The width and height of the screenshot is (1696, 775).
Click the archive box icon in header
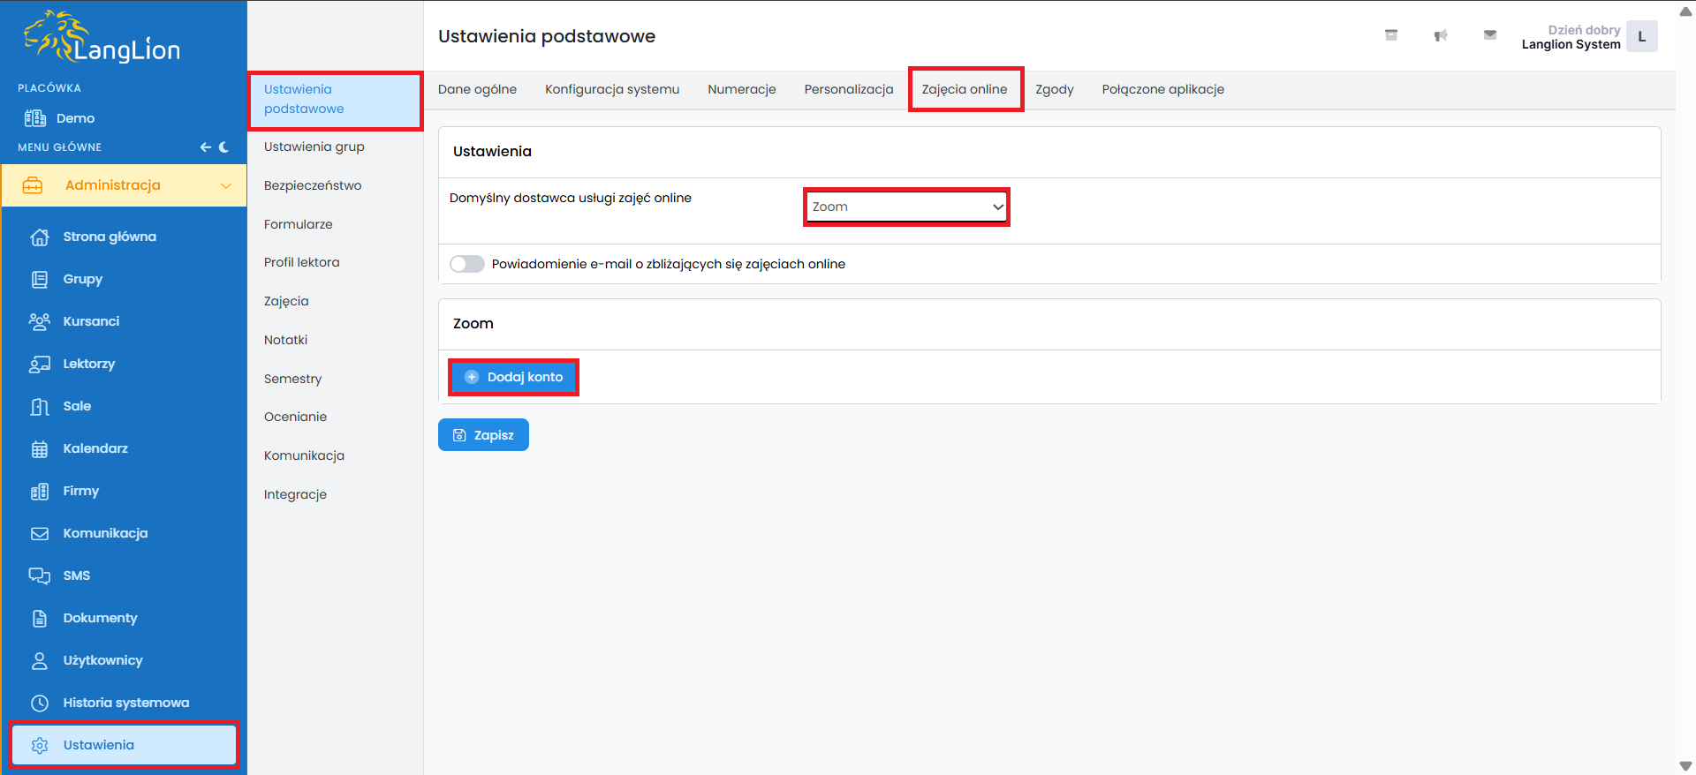click(x=1390, y=35)
